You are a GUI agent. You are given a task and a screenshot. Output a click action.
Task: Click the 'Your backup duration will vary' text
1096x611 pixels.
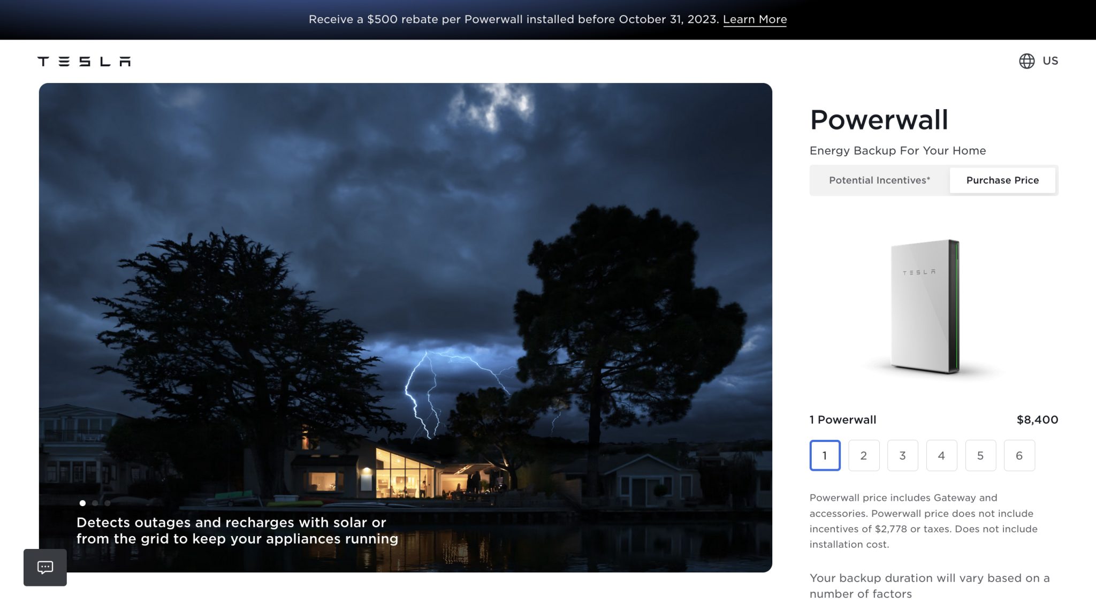[x=930, y=586]
